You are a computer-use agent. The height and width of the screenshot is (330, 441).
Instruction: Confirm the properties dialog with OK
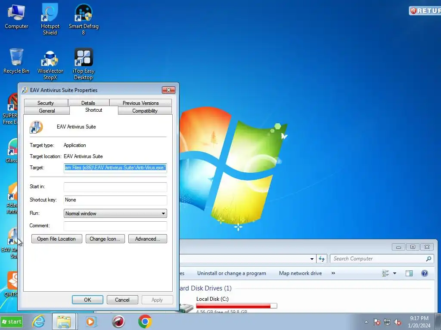tap(87, 299)
